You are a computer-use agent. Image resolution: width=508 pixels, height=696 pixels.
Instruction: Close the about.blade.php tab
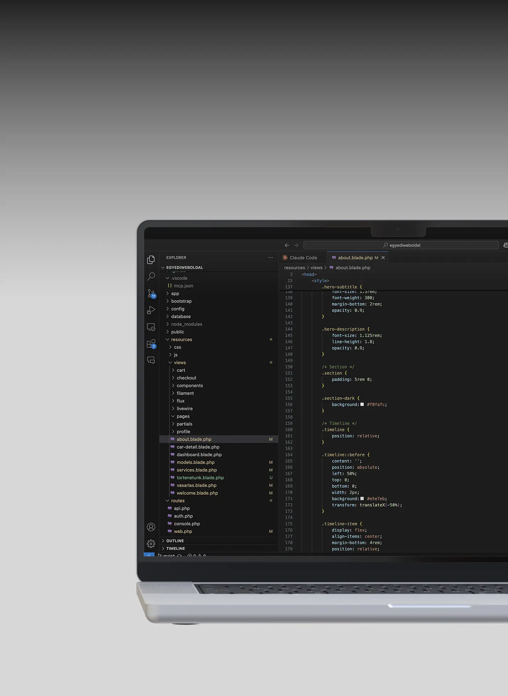[x=383, y=258]
